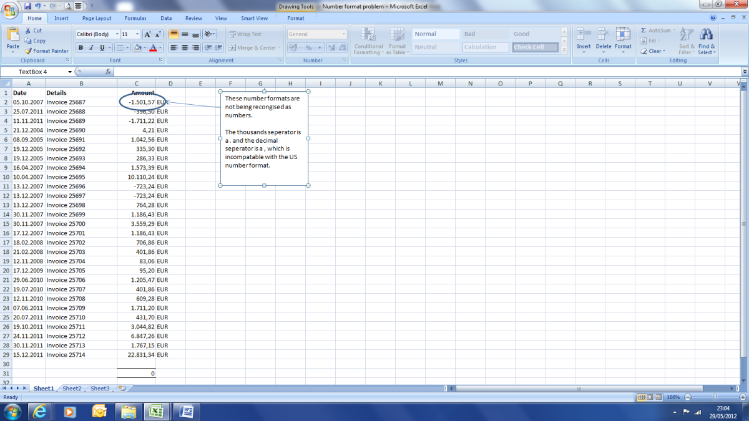The image size is (749, 421).
Task: Click the Increase Decimal icon
Action: pyautogui.click(x=333, y=47)
